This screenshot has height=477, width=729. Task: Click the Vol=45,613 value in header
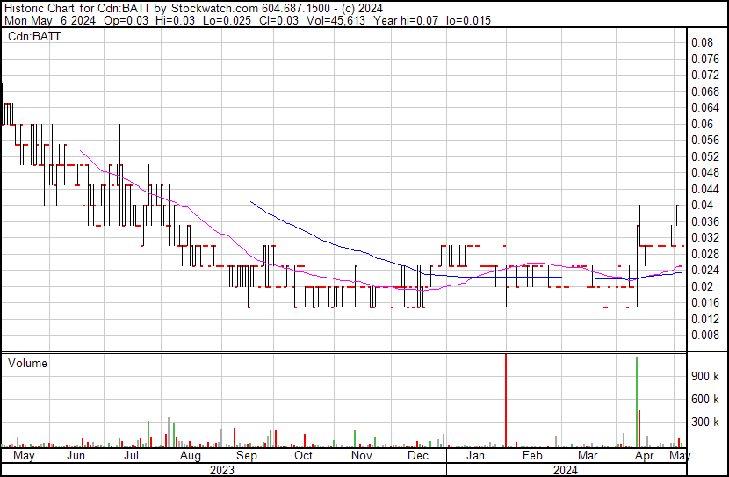336,20
